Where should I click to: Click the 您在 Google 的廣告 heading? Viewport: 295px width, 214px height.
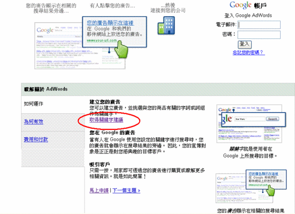pos(112,133)
